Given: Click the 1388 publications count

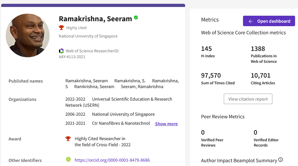Looking at the screenshot, I should click(258, 49).
